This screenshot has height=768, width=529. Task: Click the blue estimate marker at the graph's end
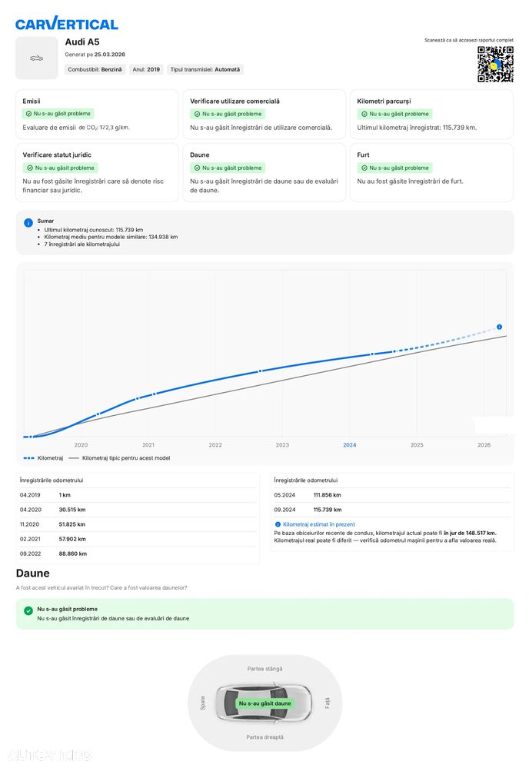499,327
